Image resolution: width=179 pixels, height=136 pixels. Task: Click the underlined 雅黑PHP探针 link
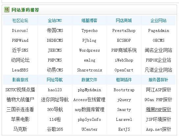click(x=159, y=109)
